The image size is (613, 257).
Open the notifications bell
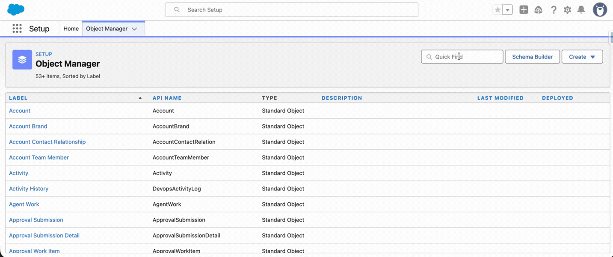click(581, 10)
